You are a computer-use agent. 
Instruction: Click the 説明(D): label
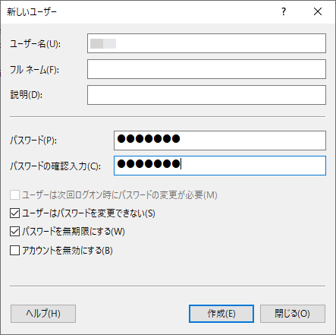click(27, 95)
